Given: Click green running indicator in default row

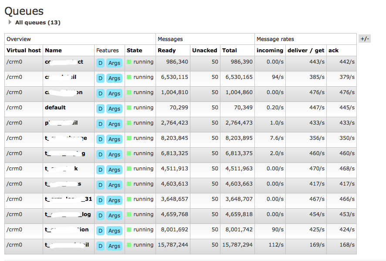Looking at the screenshot, I should pos(129,108).
